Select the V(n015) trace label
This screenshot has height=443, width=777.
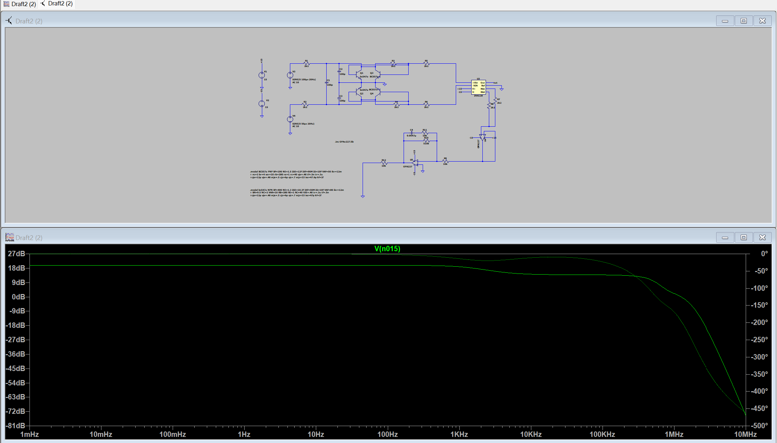387,249
